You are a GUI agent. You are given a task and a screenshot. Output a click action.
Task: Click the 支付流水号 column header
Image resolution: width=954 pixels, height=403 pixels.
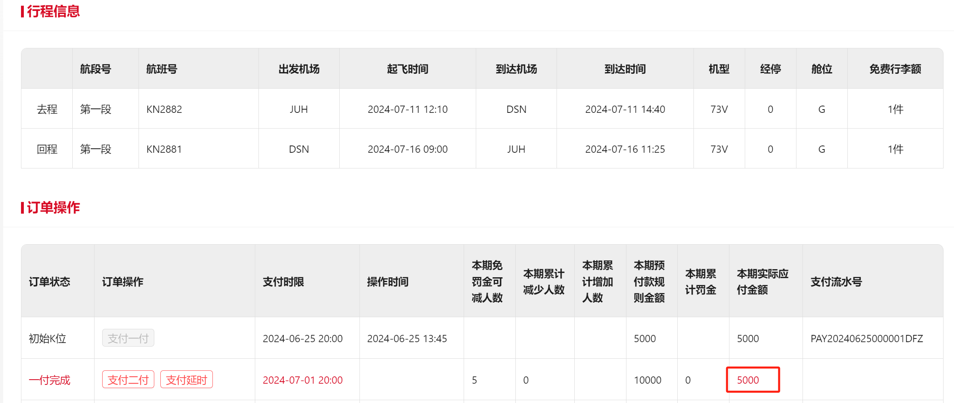tap(836, 282)
